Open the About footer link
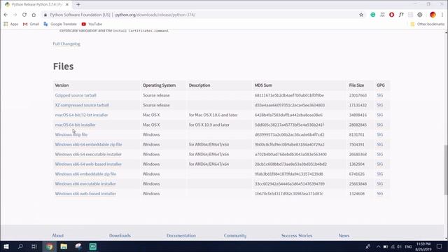Viewport: 448px width, 252px height. 57,236
